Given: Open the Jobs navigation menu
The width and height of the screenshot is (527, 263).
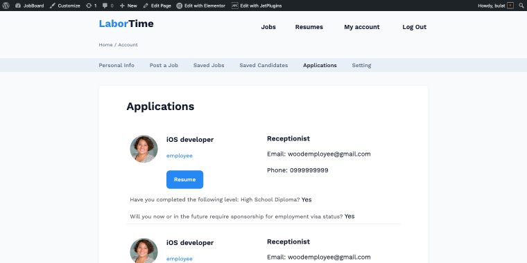Looking at the screenshot, I should click(x=268, y=27).
